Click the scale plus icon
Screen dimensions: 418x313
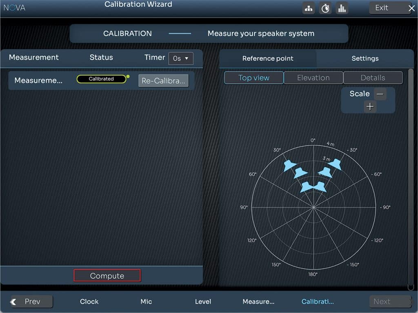pyautogui.click(x=370, y=107)
